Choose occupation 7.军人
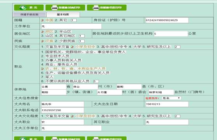The width and height of the screenshot is (217, 140). pos(47,77)
